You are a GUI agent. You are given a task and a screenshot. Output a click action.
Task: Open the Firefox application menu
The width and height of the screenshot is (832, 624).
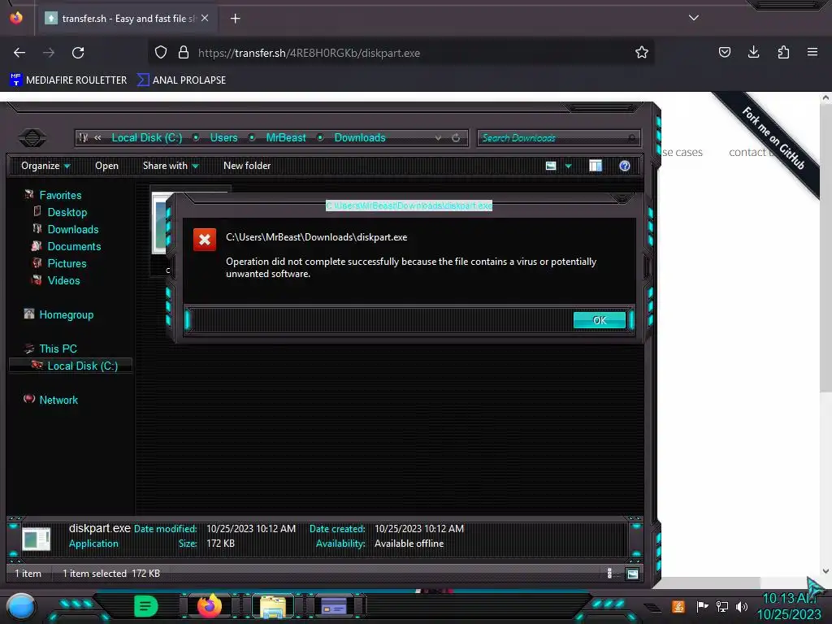[x=812, y=52]
